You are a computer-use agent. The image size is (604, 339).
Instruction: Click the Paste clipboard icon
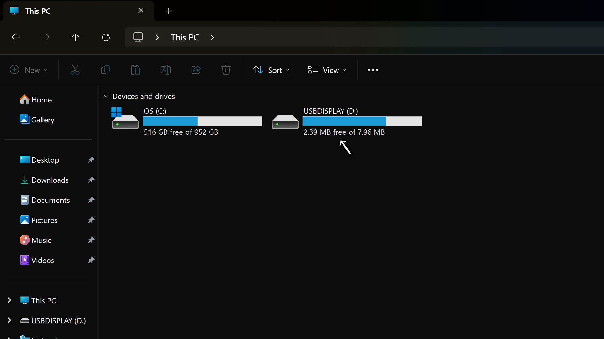pos(135,70)
